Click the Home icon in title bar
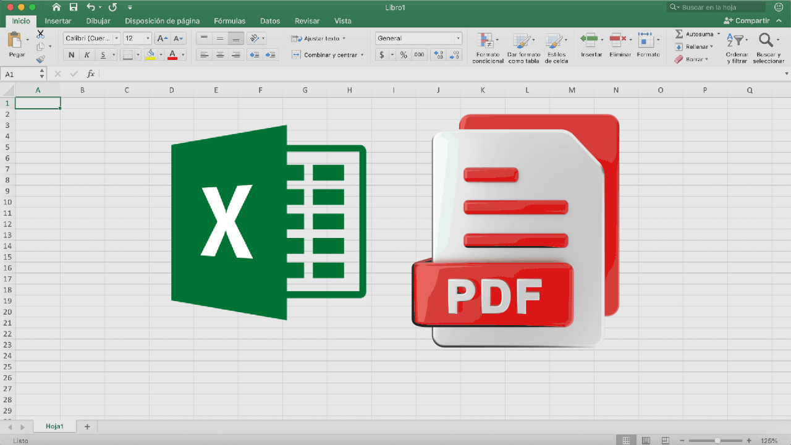The width and height of the screenshot is (791, 445). 57,7
